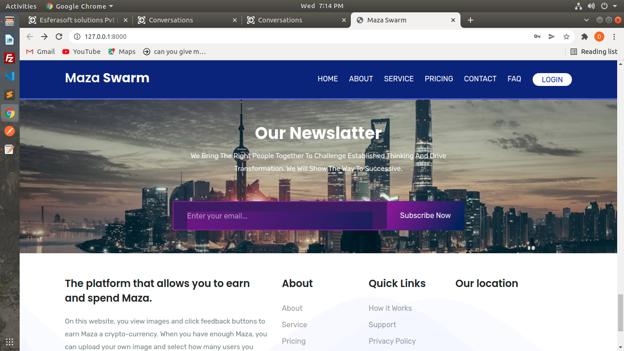The width and height of the screenshot is (624, 351).
Task: Select PRICING in the navigation bar
Action: pyautogui.click(x=439, y=79)
